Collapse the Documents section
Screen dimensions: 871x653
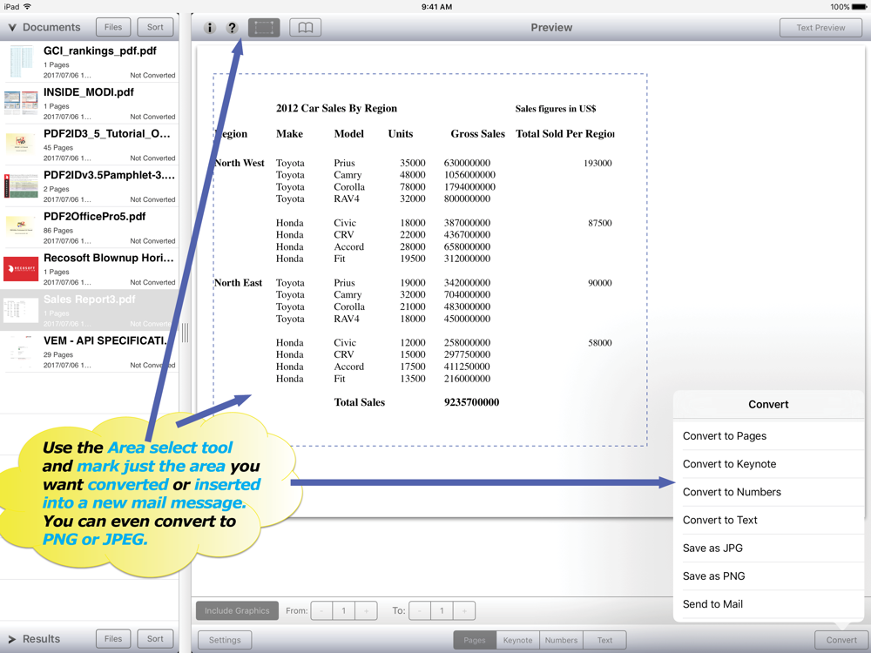11,27
